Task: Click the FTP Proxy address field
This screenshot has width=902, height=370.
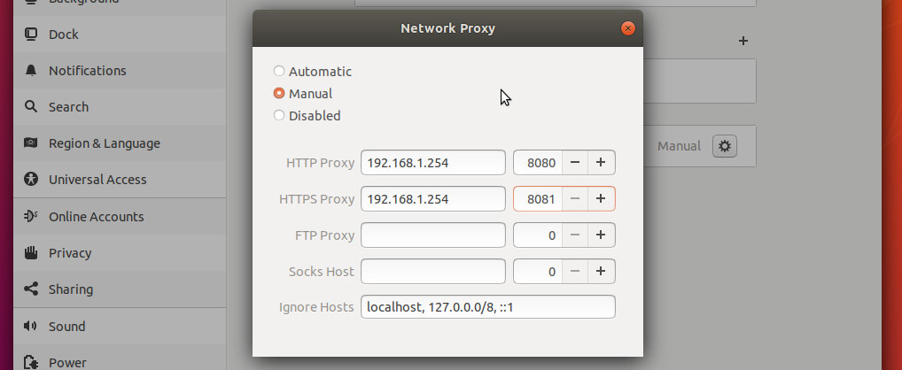Action: (433, 235)
